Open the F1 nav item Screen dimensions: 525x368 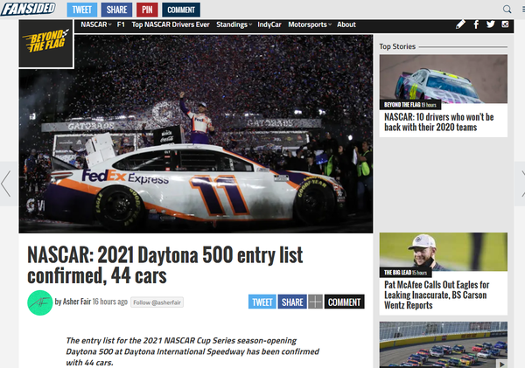click(121, 24)
